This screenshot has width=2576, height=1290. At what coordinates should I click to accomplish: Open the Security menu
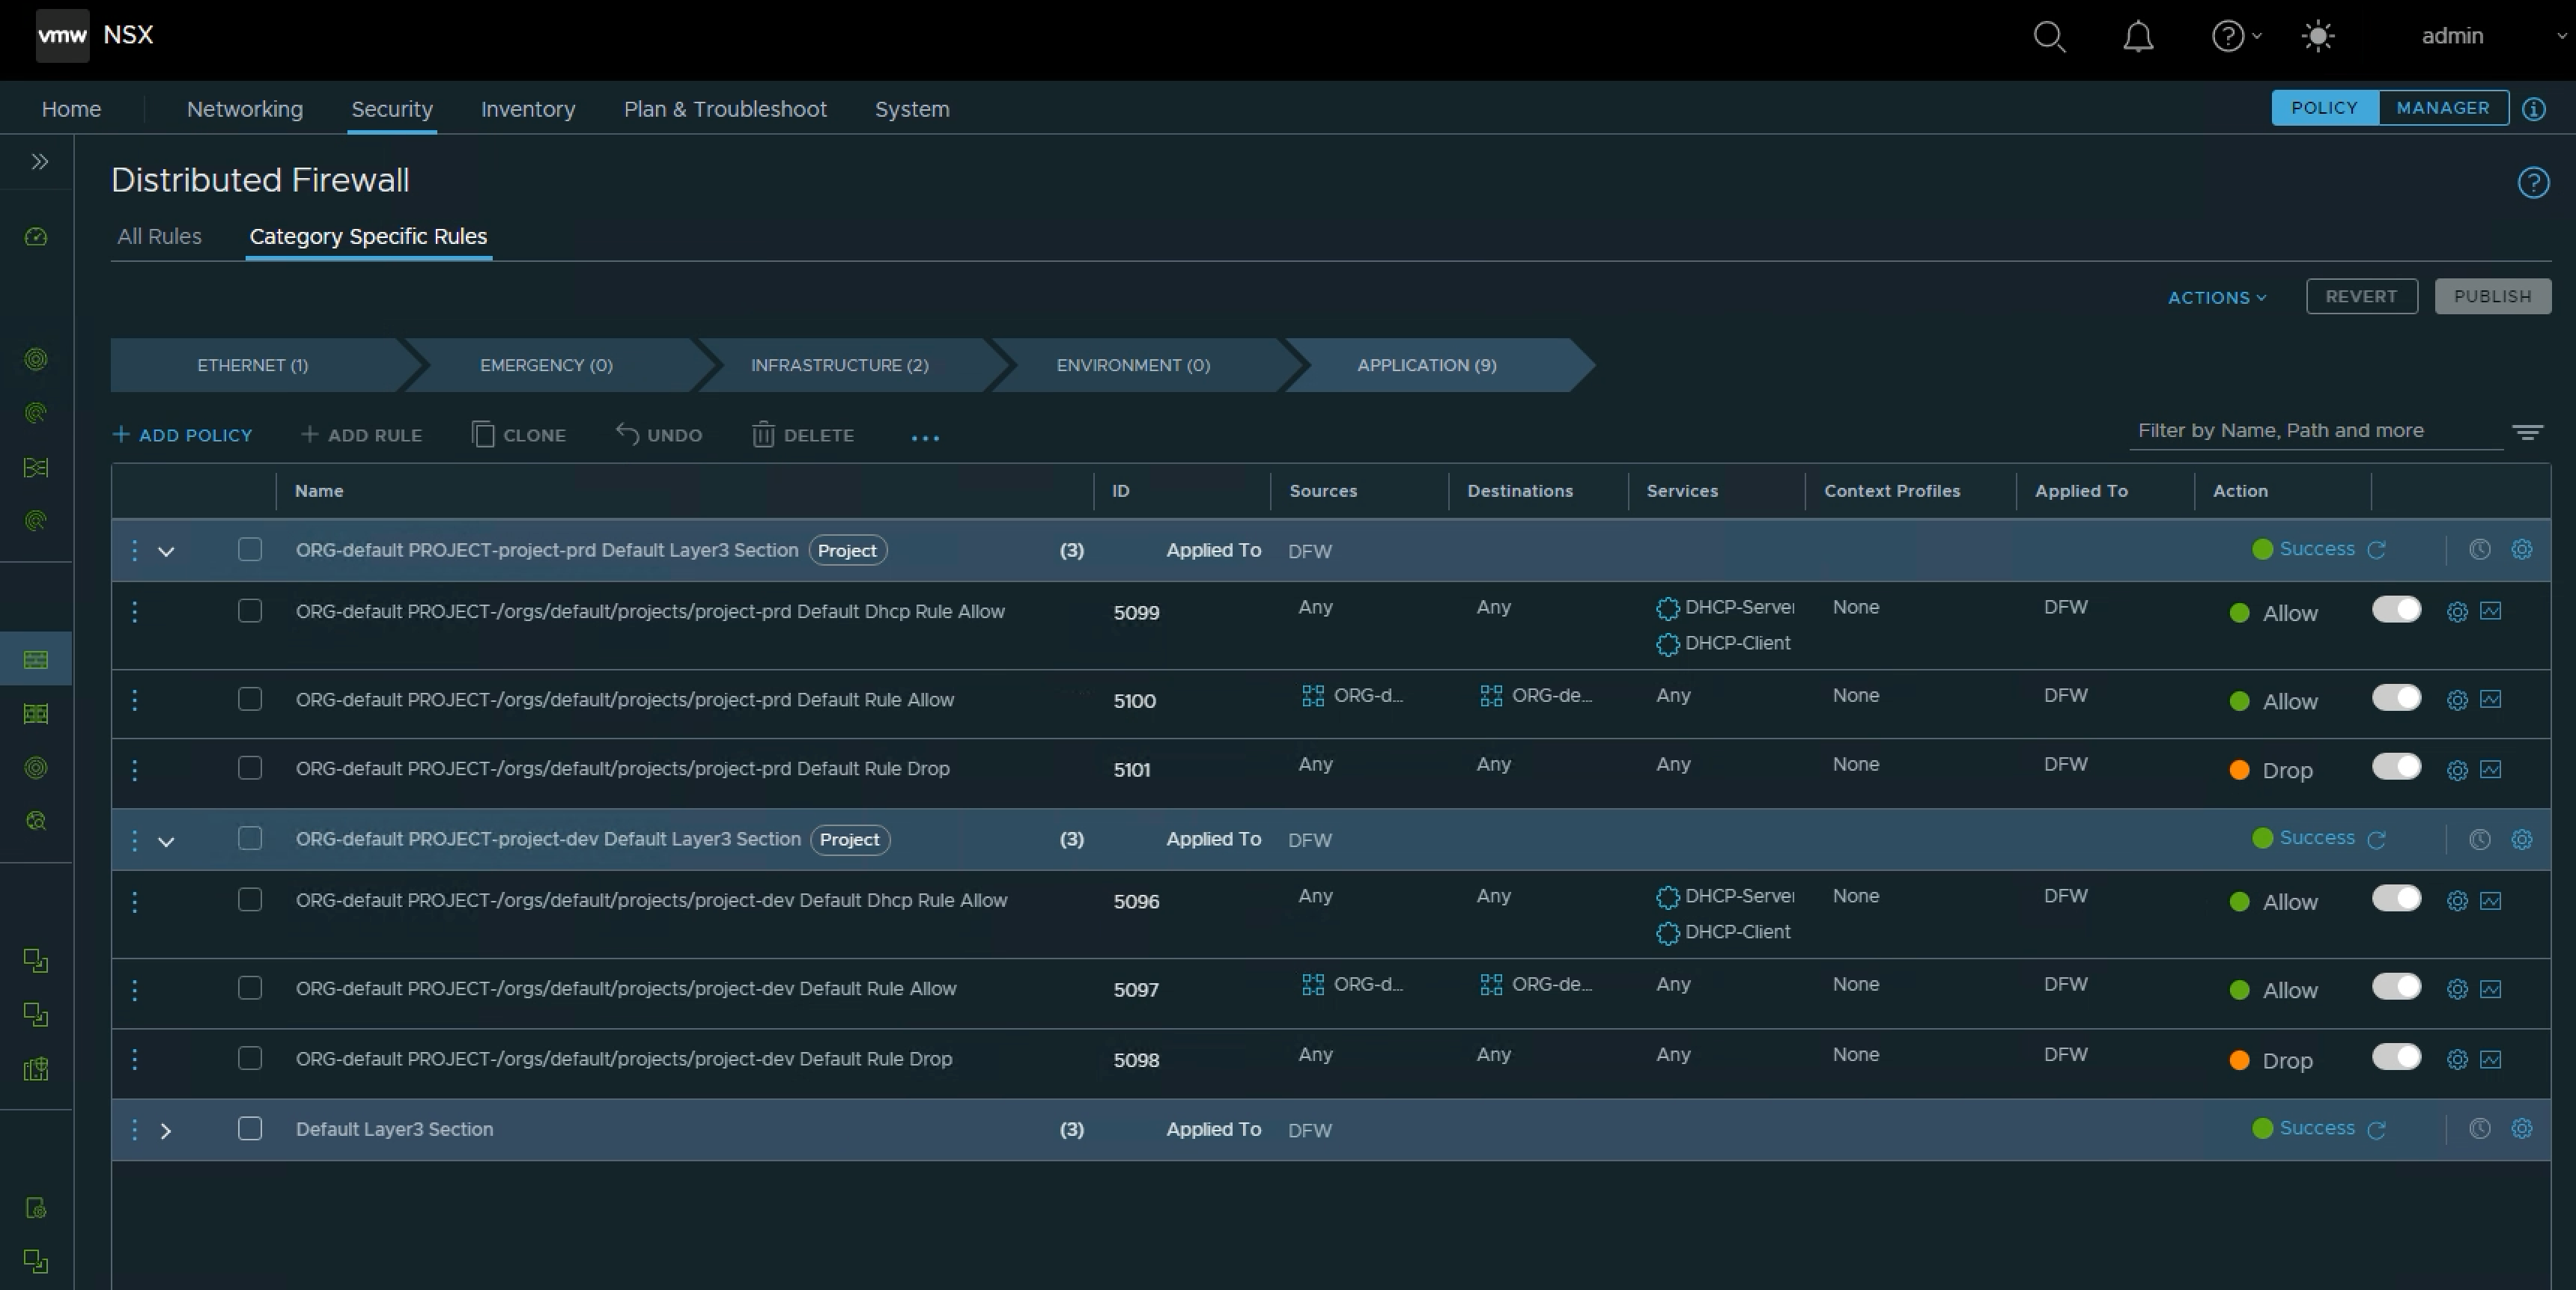(392, 109)
